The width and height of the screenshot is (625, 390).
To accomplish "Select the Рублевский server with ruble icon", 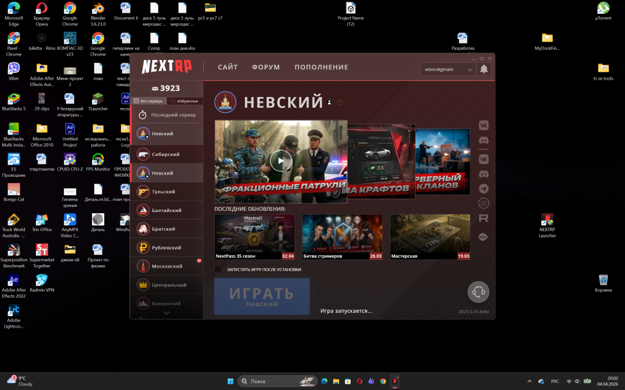I will point(167,247).
